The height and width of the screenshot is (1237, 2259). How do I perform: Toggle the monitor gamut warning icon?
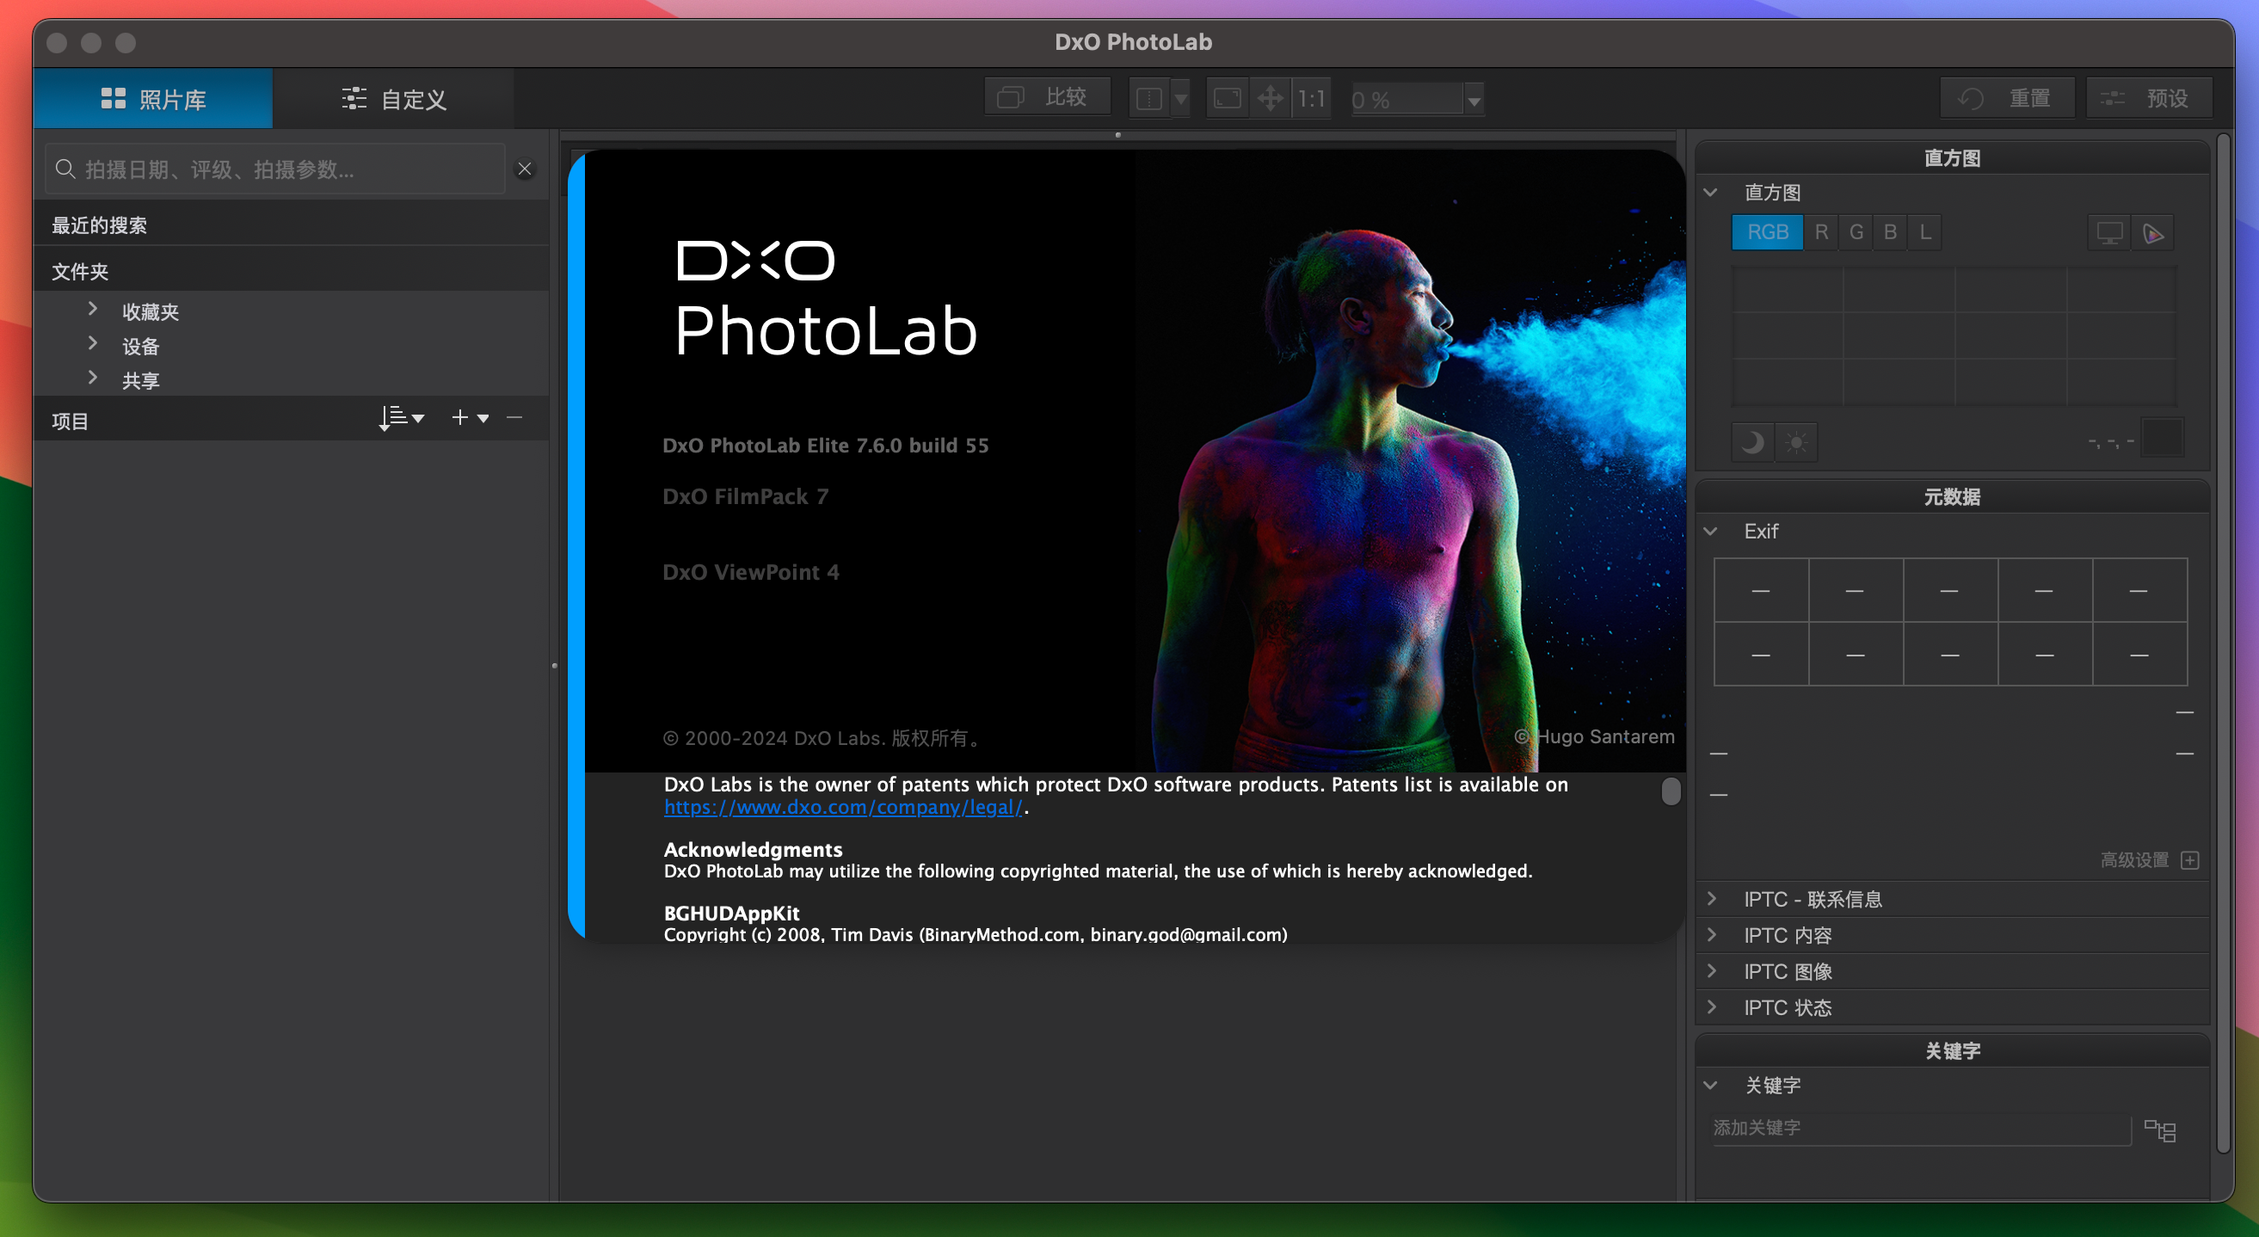[2109, 233]
